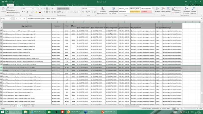
Task: Open the Файл tab
Action: click(x=3, y=5)
